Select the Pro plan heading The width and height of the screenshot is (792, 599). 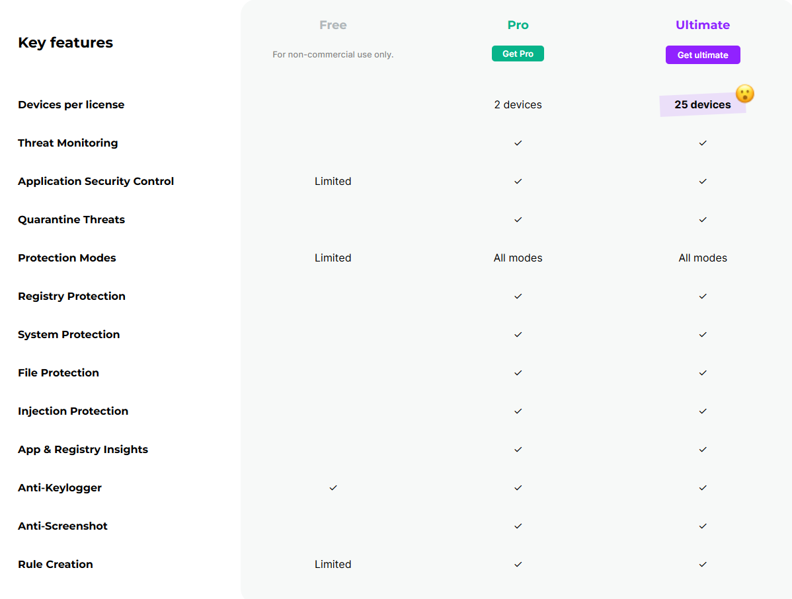coord(518,25)
